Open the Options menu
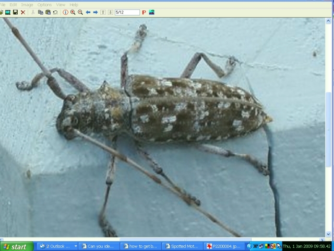The height and width of the screenshot is (251, 334). 44,5
